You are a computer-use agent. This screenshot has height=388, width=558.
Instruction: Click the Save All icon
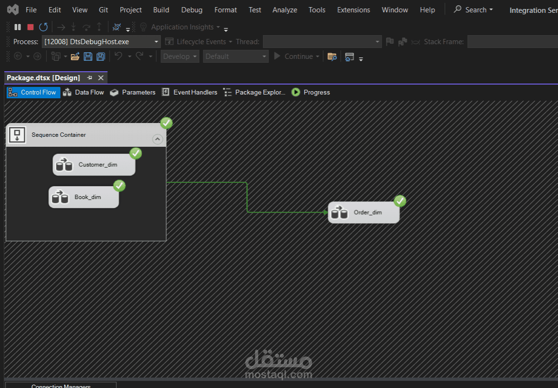(x=101, y=56)
